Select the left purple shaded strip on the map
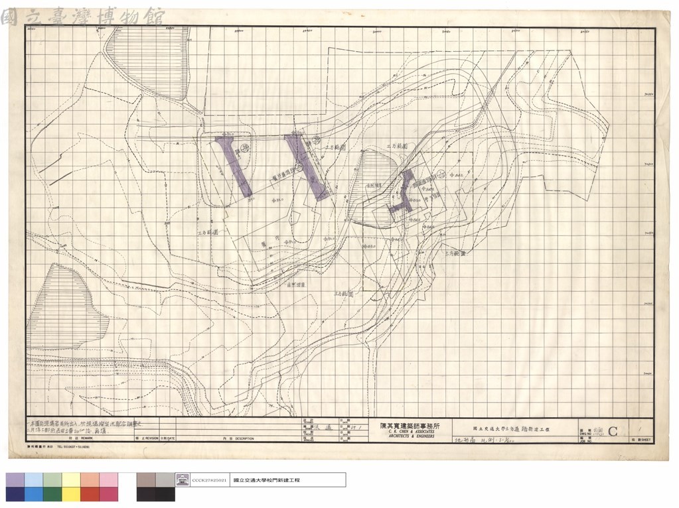 point(234,166)
